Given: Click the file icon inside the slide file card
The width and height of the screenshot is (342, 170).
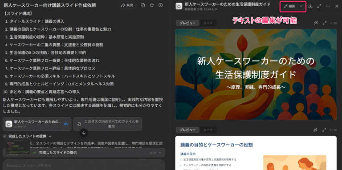Looking at the screenshot, I should coord(9,124).
